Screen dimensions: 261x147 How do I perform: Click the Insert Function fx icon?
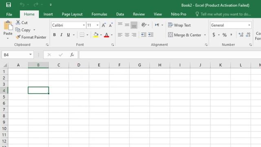[72, 55]
